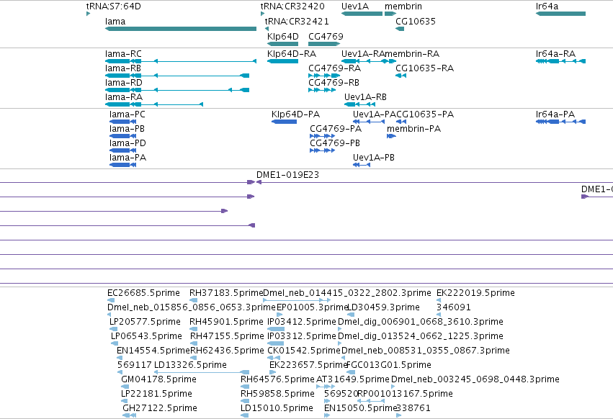Select the RP001013167.5prime EST label
This screenshot has height=419, width=613.
pos(405,394)
